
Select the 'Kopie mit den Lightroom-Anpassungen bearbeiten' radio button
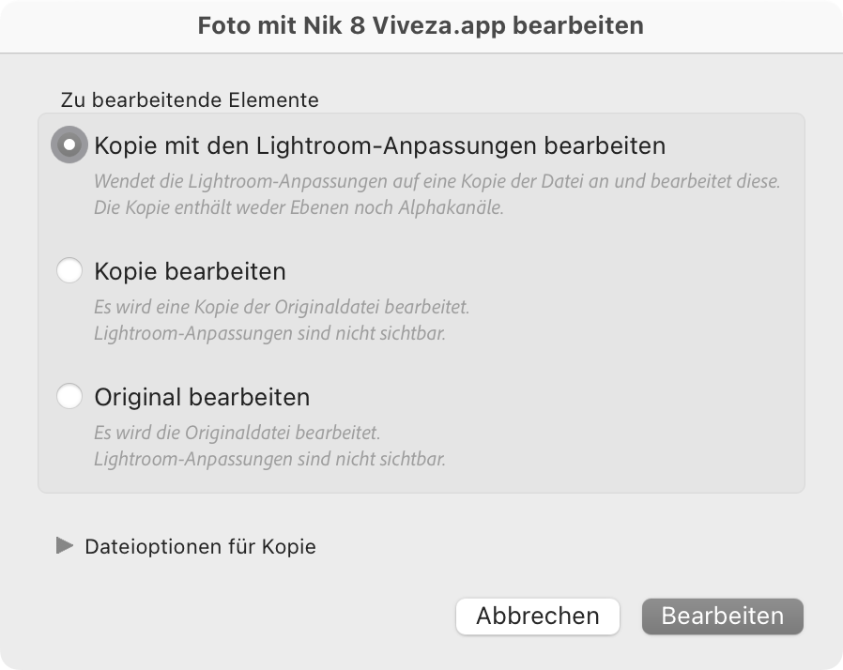tap(69, 145)
